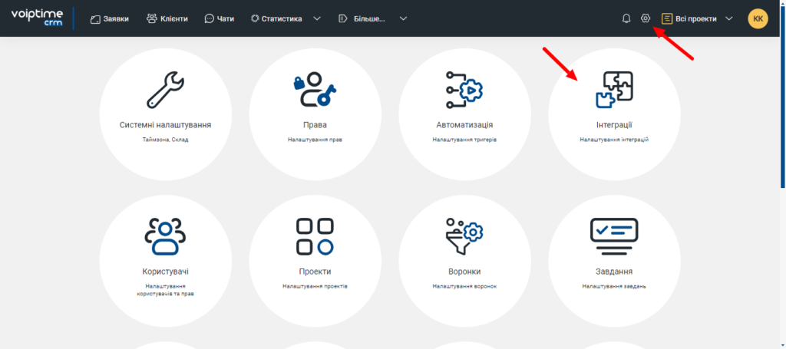Click the Проекти title link
Screen dimensions: 786x349
click(x=315, y=272)
